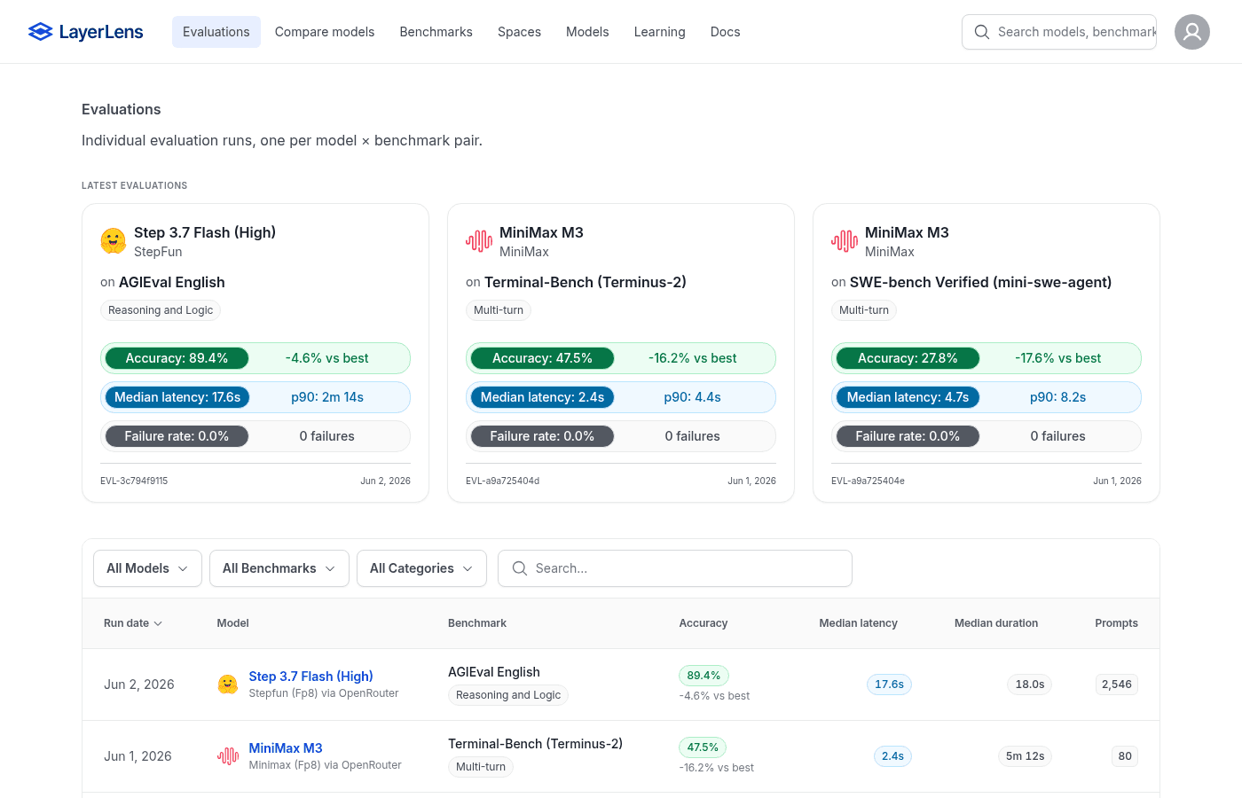Image resolution: width=1242 pixels, height=798 pixels.
Task: Click the Accuracy 89.4% bar in first card
Action: coord(177,358)
